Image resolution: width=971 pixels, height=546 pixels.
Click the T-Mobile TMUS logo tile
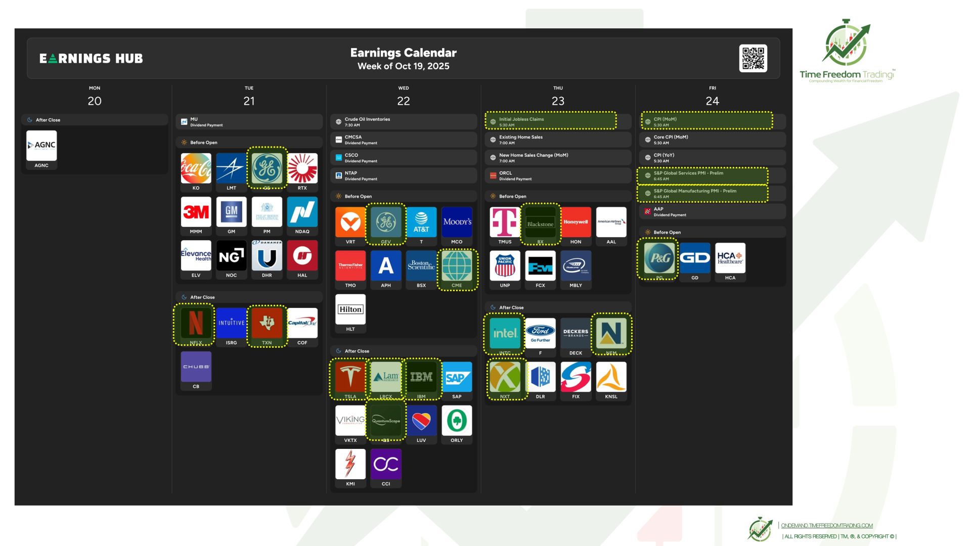[x=505, y=222]
